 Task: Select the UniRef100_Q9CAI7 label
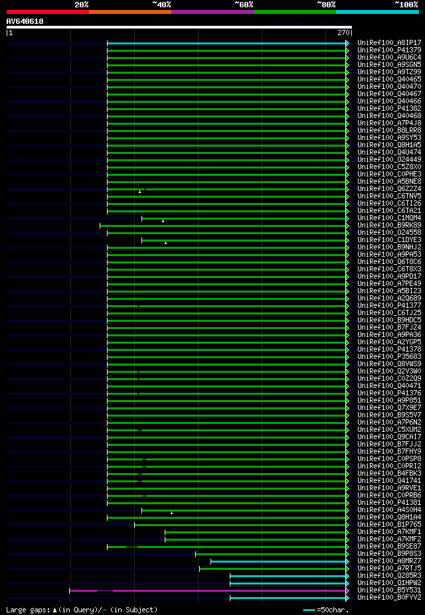pyautogui.click(x=389, y=438)
